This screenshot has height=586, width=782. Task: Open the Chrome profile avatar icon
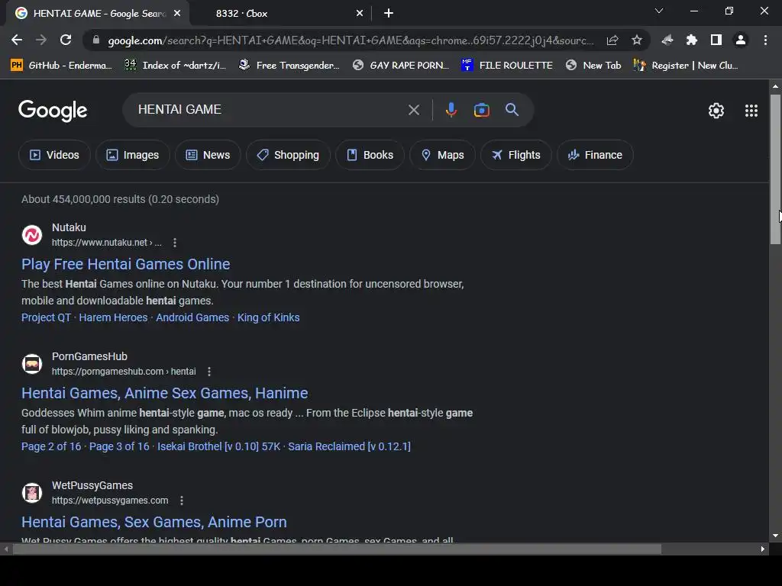point(741,40)
